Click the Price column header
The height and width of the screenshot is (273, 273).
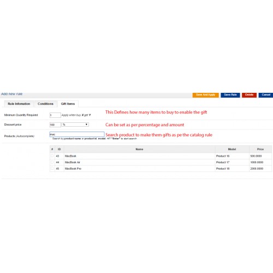(260, 149)
